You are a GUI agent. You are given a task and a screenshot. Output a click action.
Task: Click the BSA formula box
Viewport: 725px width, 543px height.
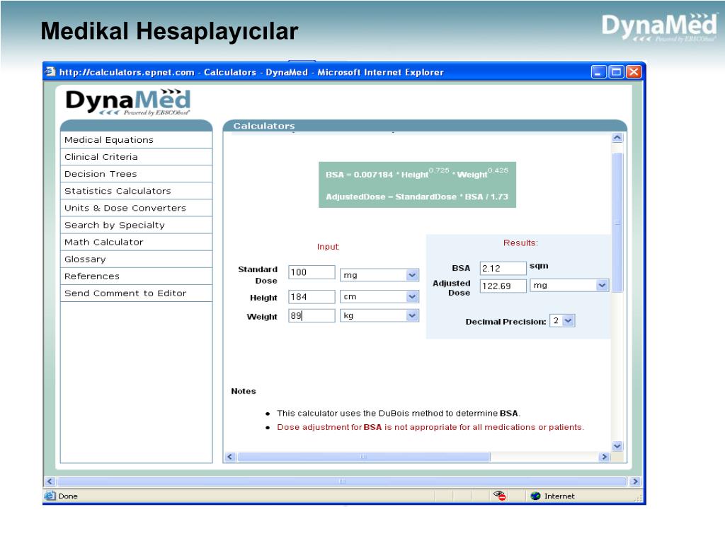click(417, 185)
